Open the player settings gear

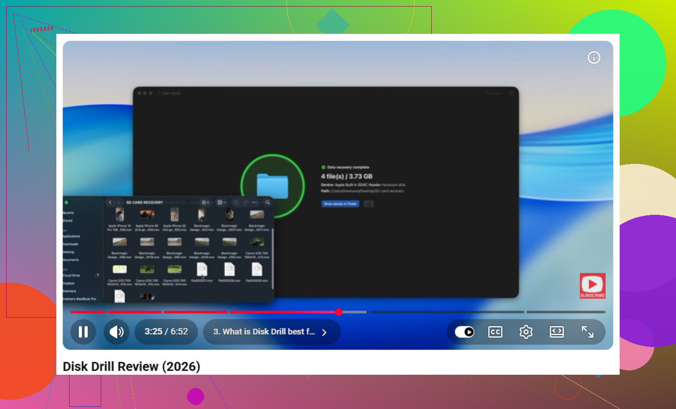[526, 332]
